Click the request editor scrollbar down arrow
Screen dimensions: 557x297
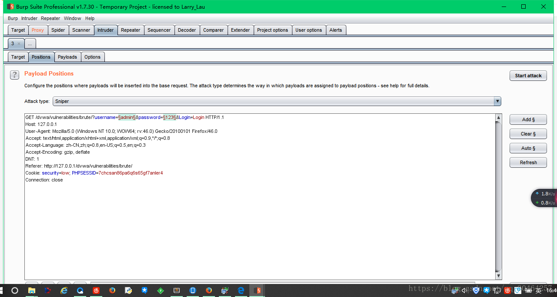click(499, 276)
